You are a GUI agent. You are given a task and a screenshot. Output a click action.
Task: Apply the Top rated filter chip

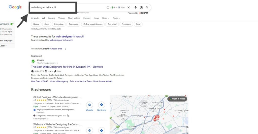112,24
